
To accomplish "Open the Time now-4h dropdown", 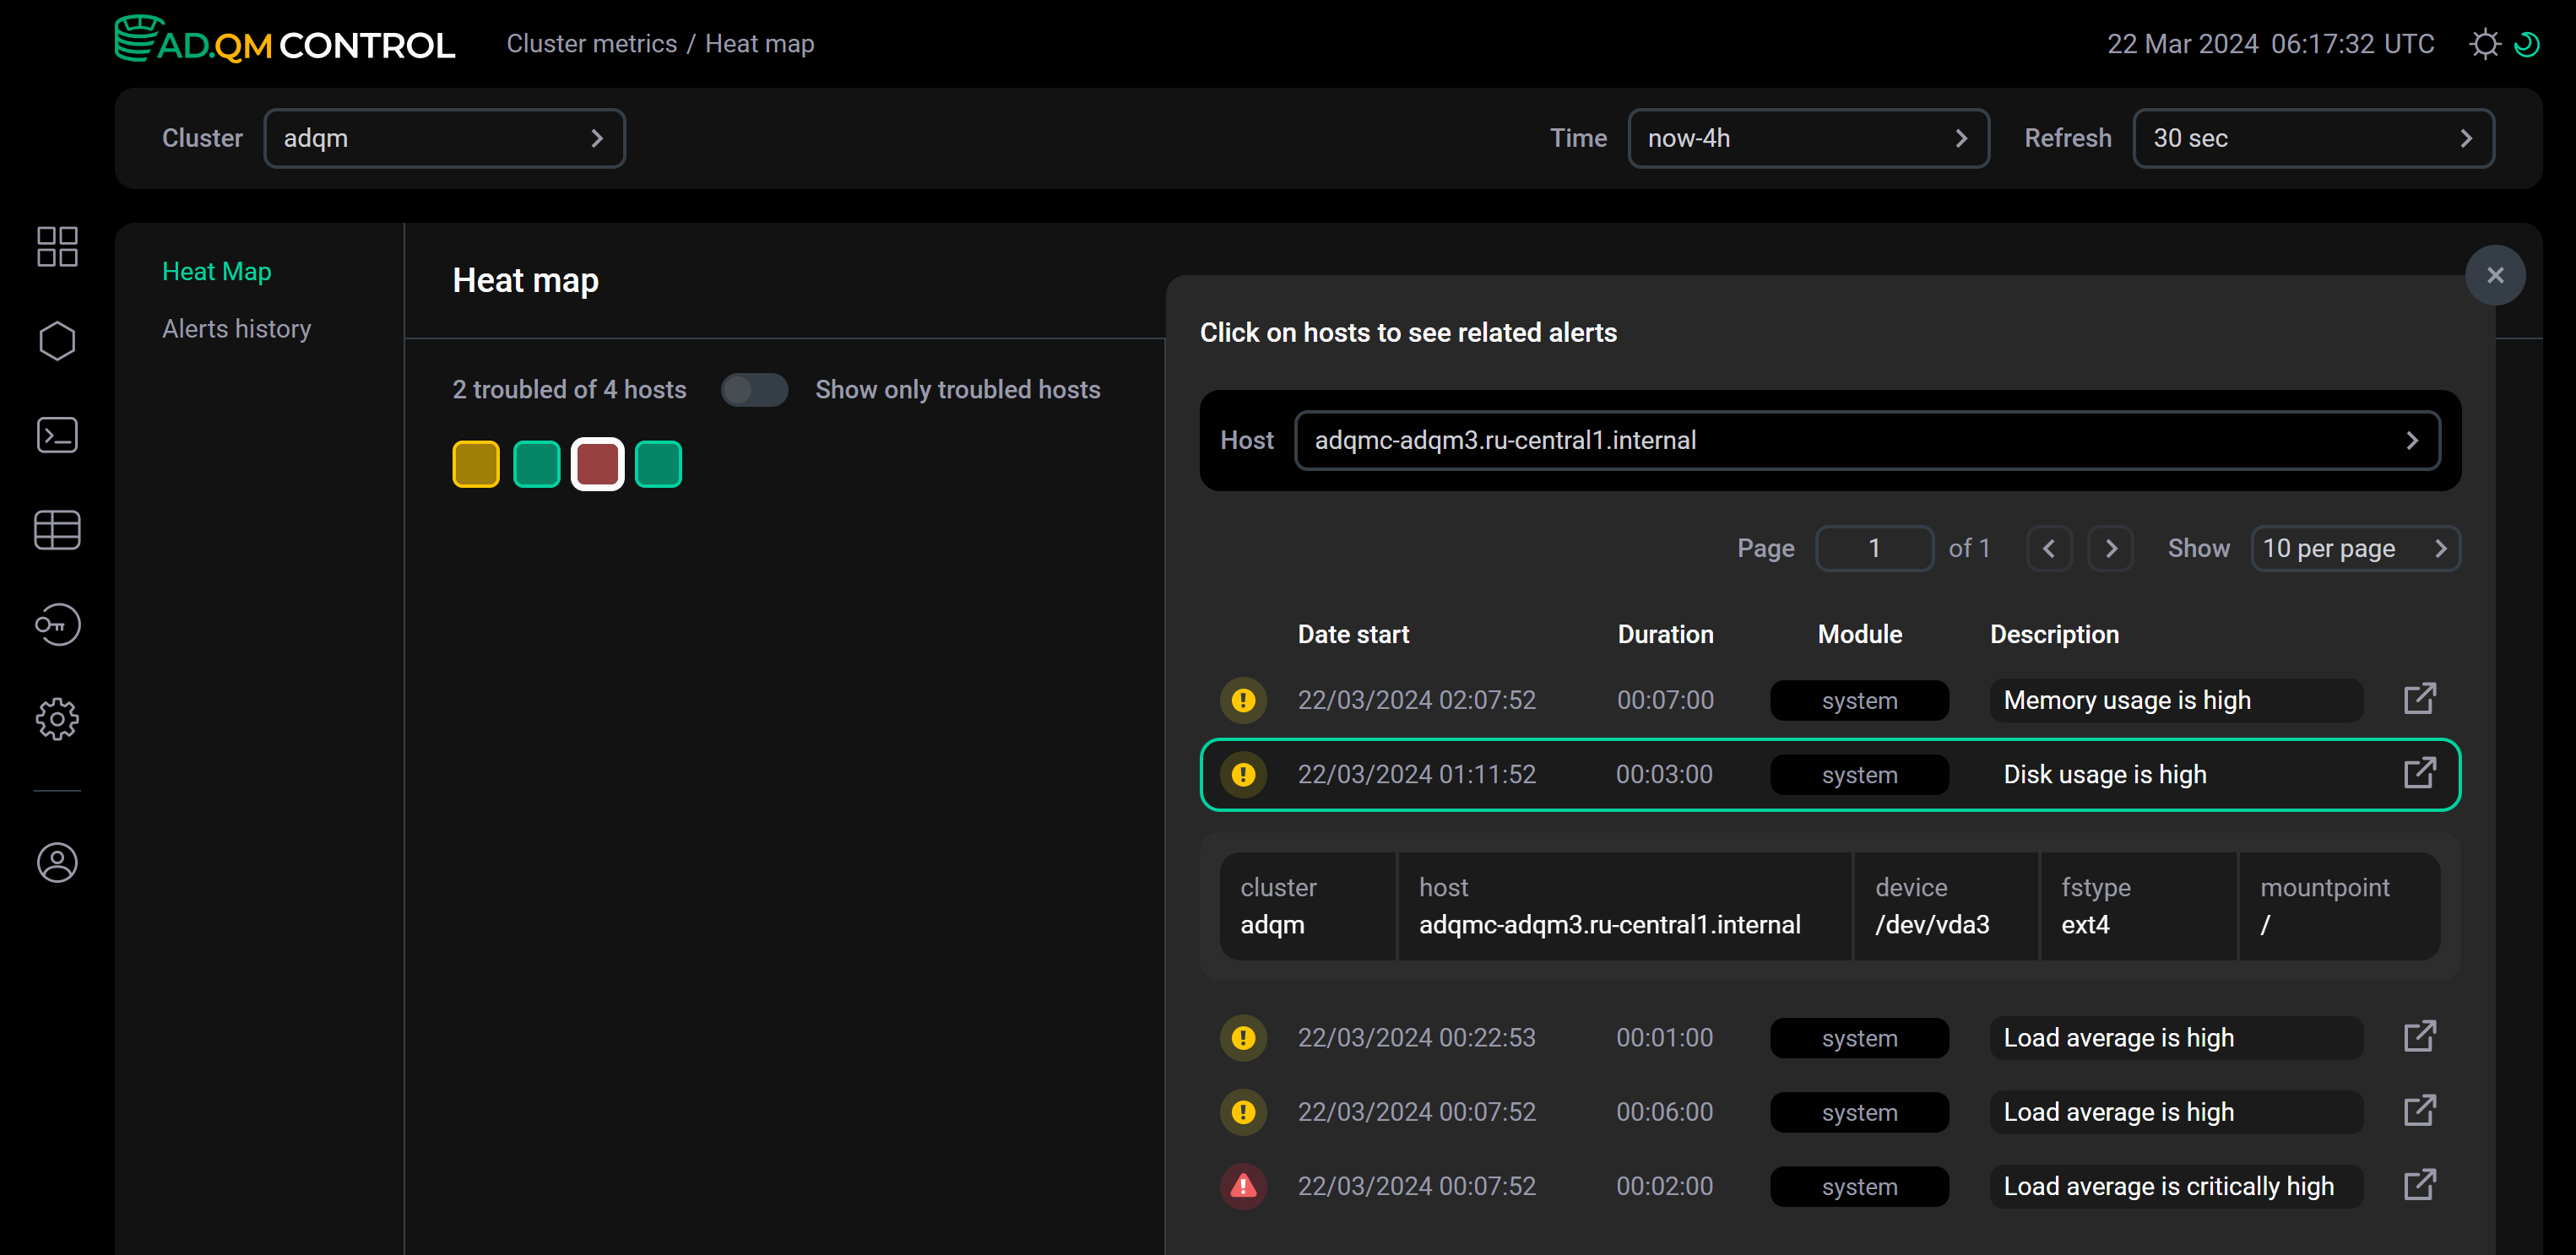I will point(1807,138).
